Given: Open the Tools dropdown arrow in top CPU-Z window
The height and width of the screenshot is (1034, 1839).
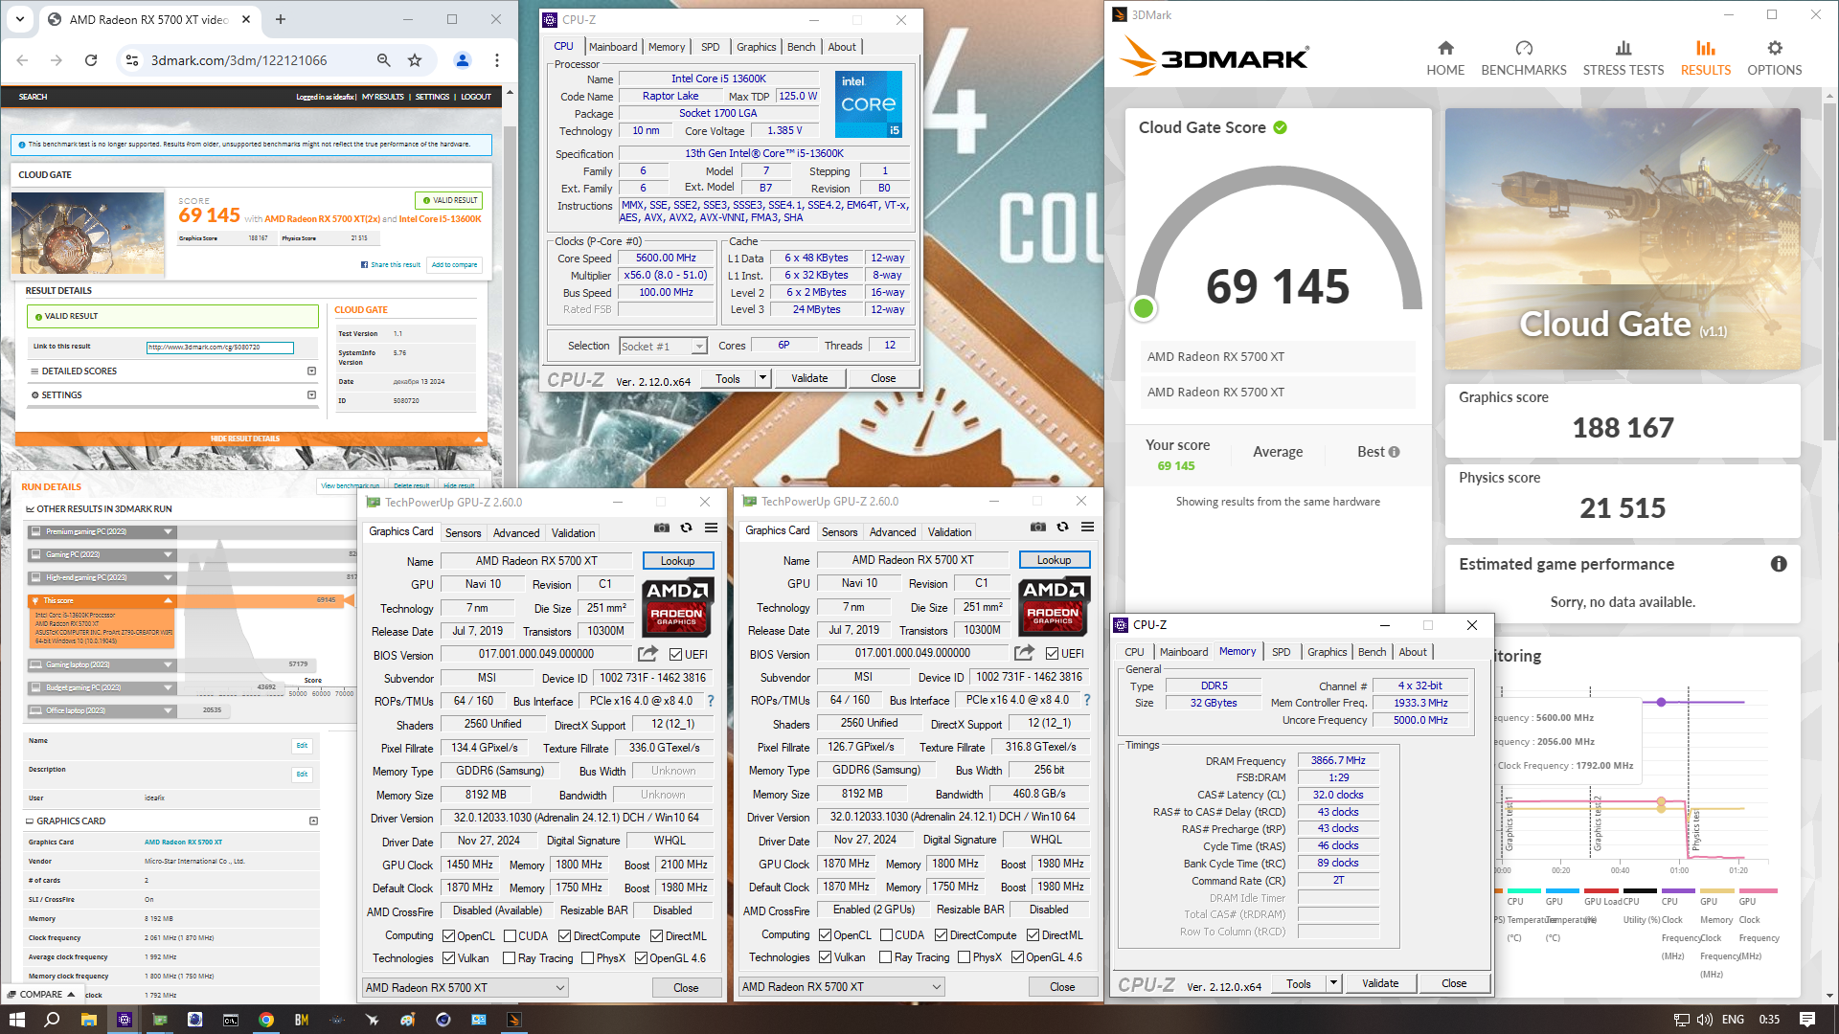Looking at the screenshot, I should [762, 378].
